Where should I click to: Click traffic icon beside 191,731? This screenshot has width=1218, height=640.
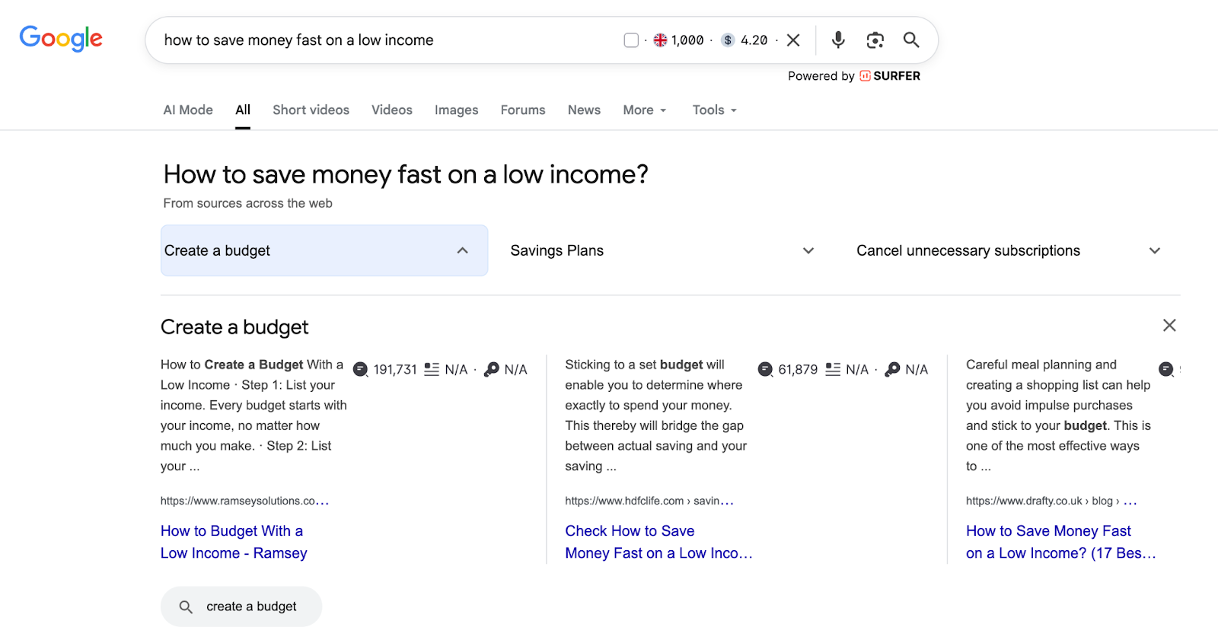[x=361, y=369]
